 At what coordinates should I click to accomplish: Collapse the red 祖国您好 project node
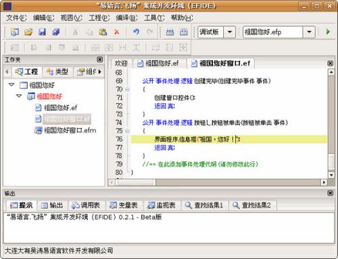pyautogui.click(x=19, y=96)
